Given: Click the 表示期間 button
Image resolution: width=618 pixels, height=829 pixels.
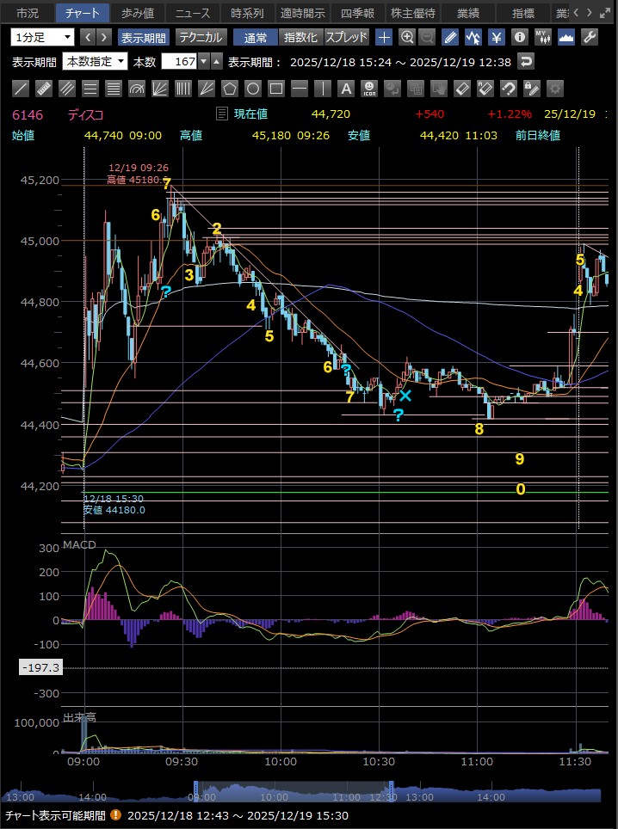Looking at the screenshot, I should tap(144, 37).
